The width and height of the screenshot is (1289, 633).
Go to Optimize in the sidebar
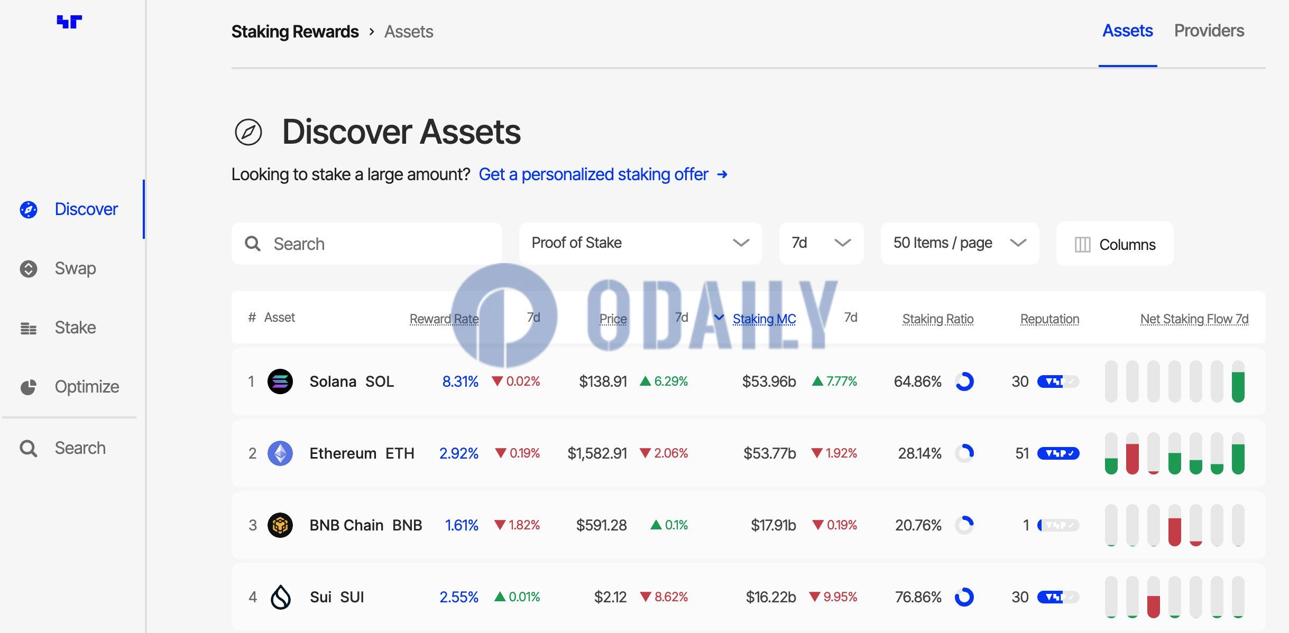pyautogui.click(x=87, y=387)
